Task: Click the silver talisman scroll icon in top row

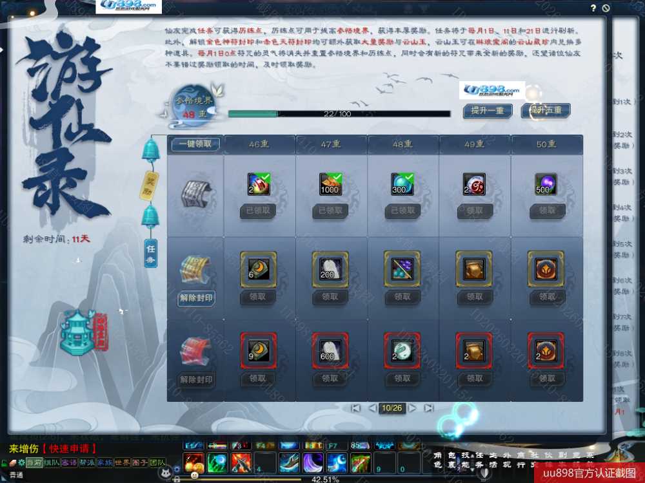Action: 195,193
